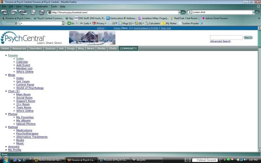Screen dimensions: 261x163
Task: Open RealChat Chat Room bookmark
Action: pyautogui.click(x=185, y=18)
